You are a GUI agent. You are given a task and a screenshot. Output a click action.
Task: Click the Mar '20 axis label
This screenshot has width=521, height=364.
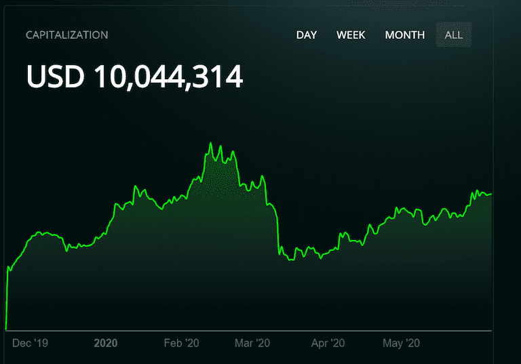(252, 343)
